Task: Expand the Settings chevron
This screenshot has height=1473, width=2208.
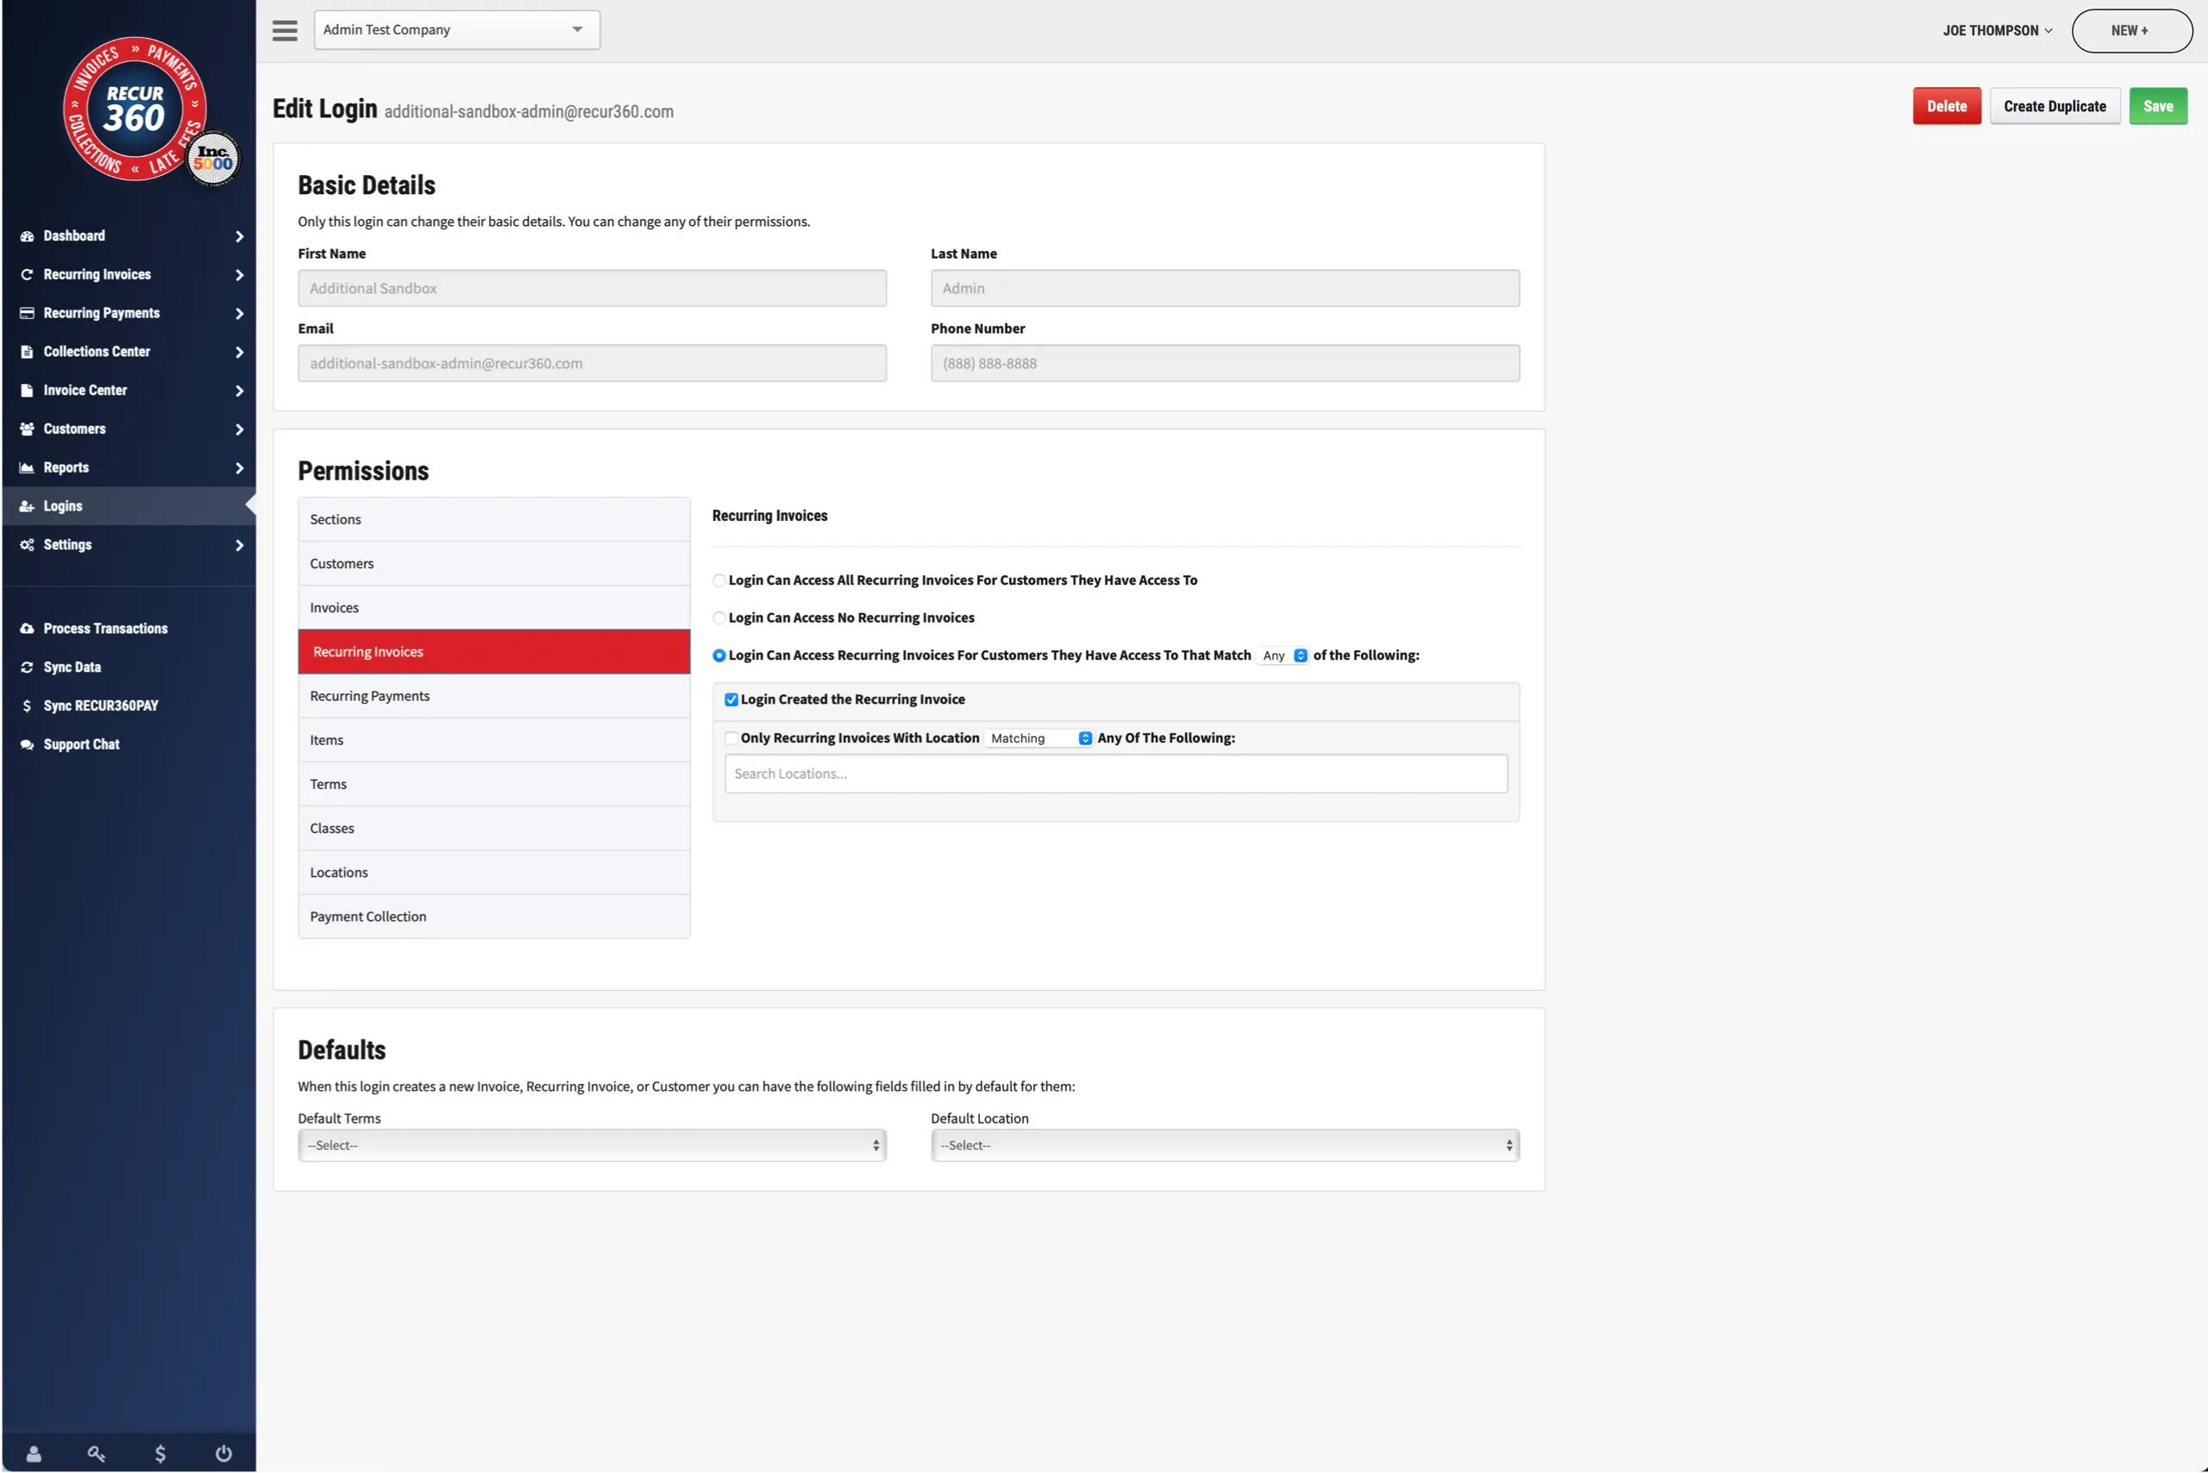Action: pyautogui.click(x=239, y=545)
